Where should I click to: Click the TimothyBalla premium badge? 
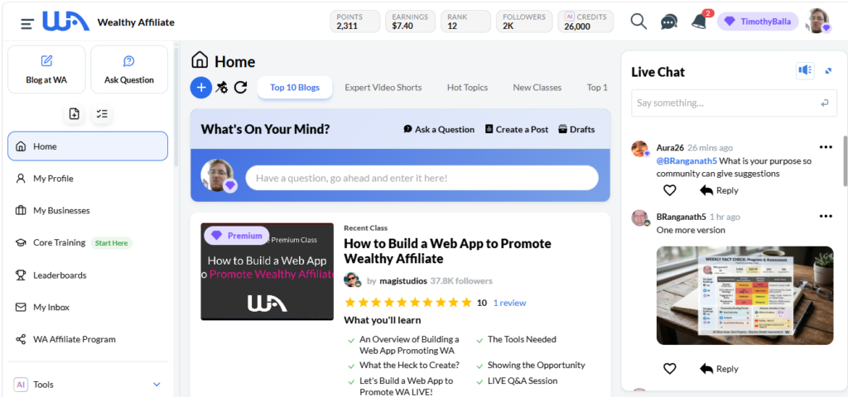758,22
